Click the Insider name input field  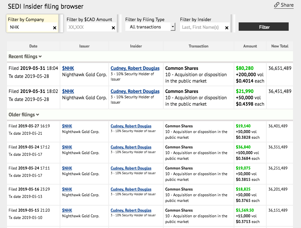pyautogui.click(x=202, y=27)
